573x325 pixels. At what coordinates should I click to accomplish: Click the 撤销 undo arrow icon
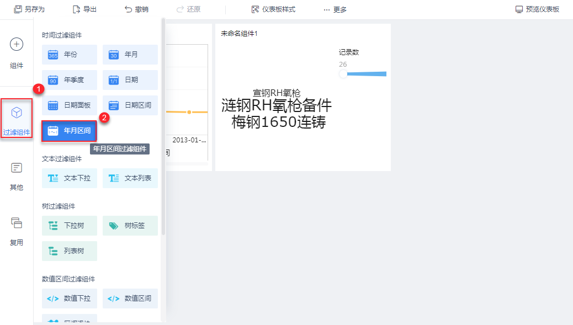[128, 9]
